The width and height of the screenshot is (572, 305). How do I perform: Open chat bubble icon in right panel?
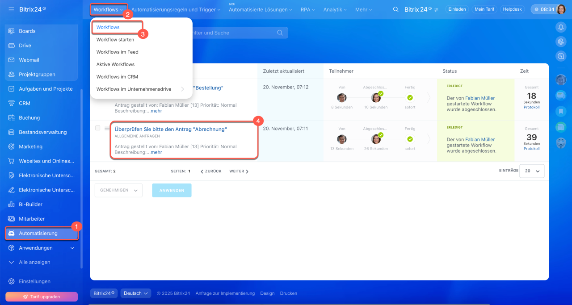[561, 95]
